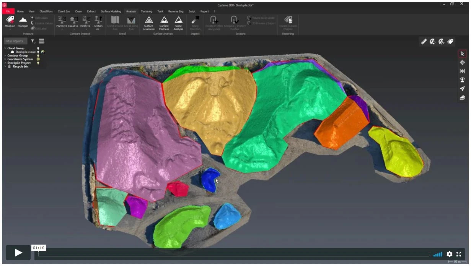Image resolution: width=471 pixels, height=266 pixels.
Task: Activate the orbit rotation mode icon
Action: coord(462,62)
